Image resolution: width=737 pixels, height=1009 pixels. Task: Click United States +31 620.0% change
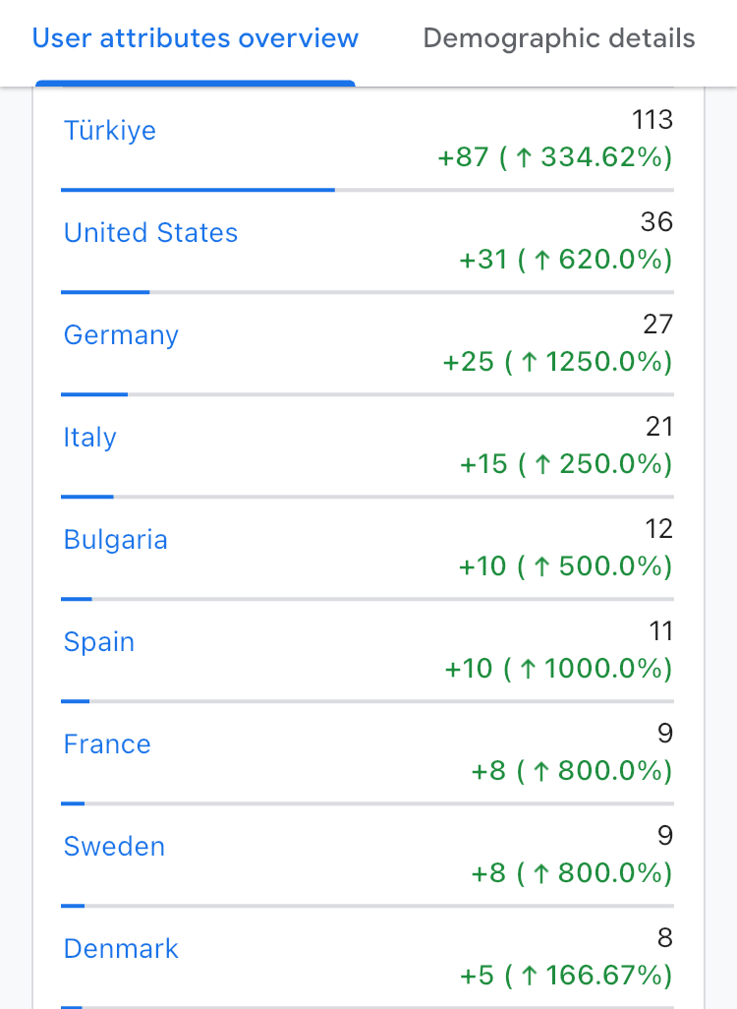click(566, 260)
